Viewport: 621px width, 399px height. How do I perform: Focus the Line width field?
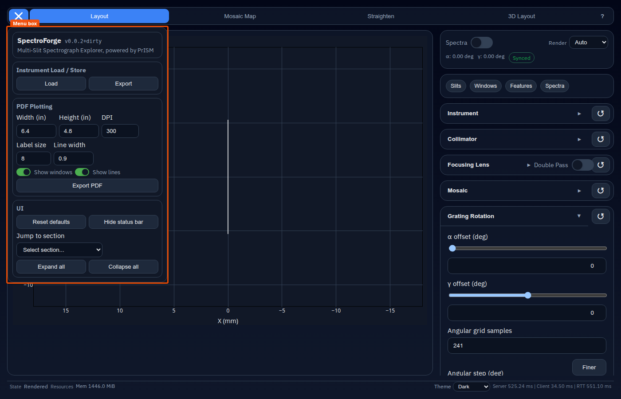(74, 159)
